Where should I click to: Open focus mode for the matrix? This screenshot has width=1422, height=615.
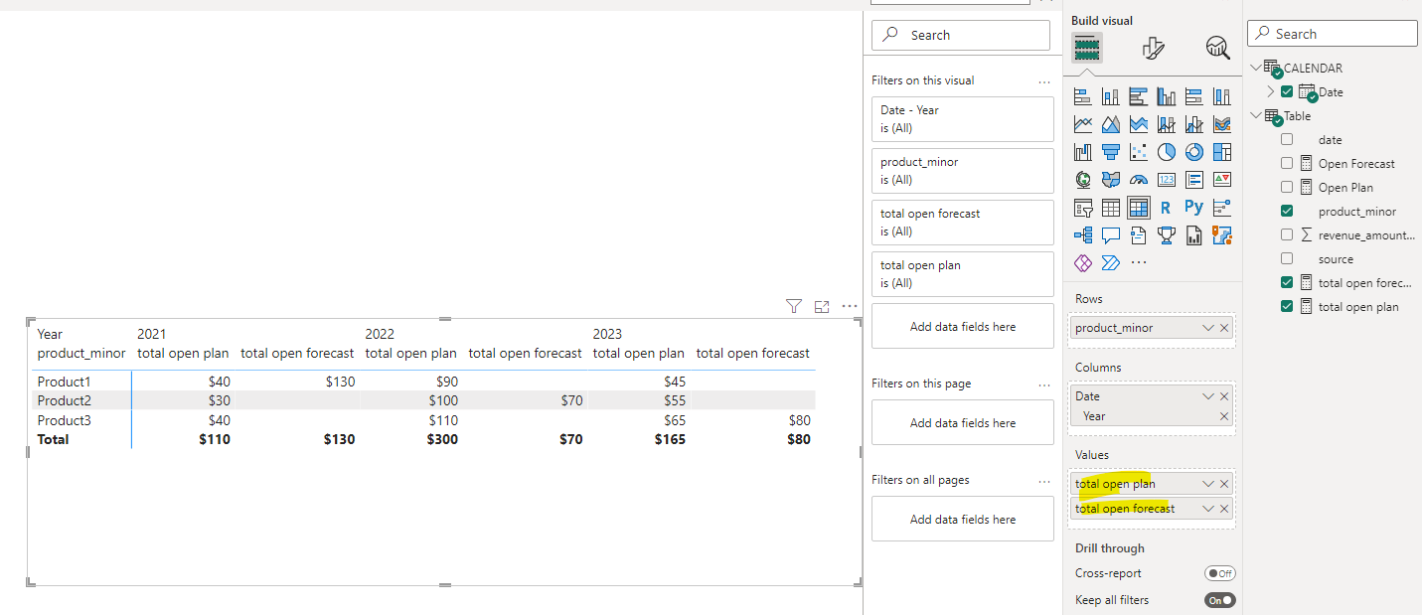[x=822, y=306]
